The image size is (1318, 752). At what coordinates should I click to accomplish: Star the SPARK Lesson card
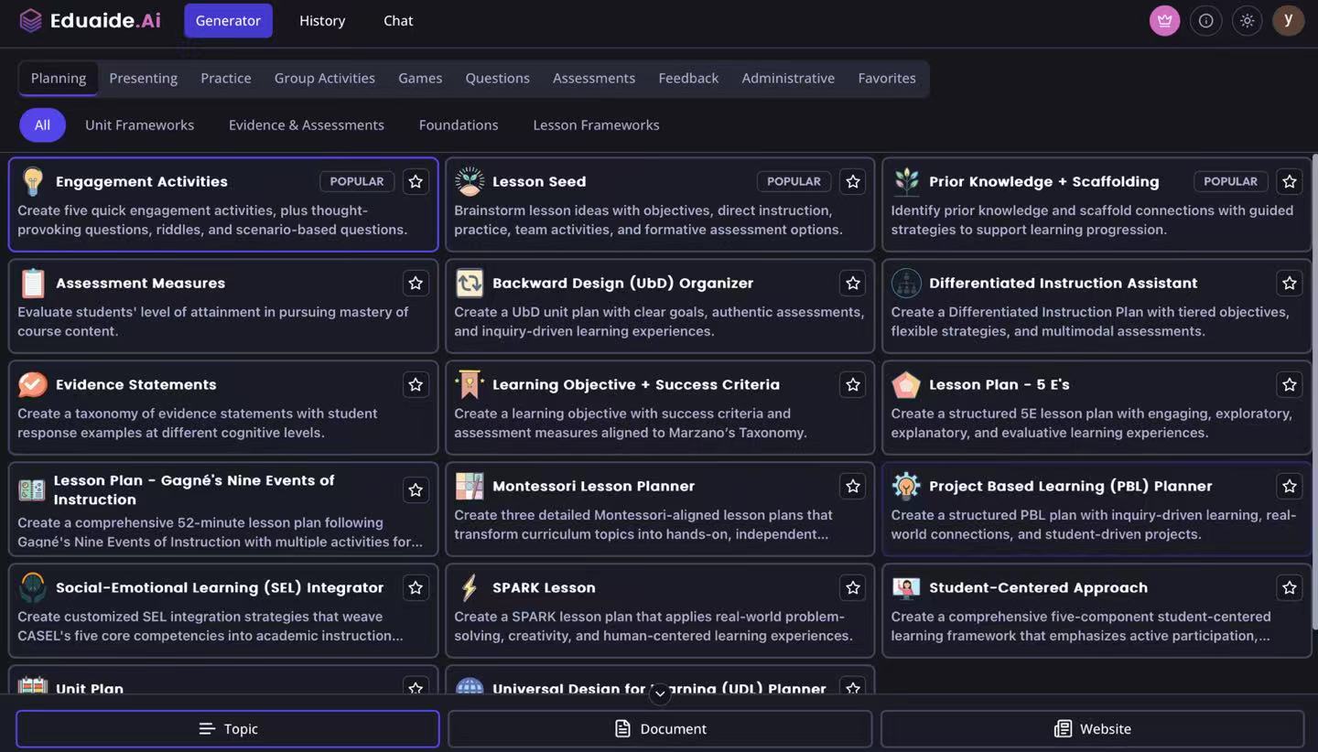[x=853, y=587]
